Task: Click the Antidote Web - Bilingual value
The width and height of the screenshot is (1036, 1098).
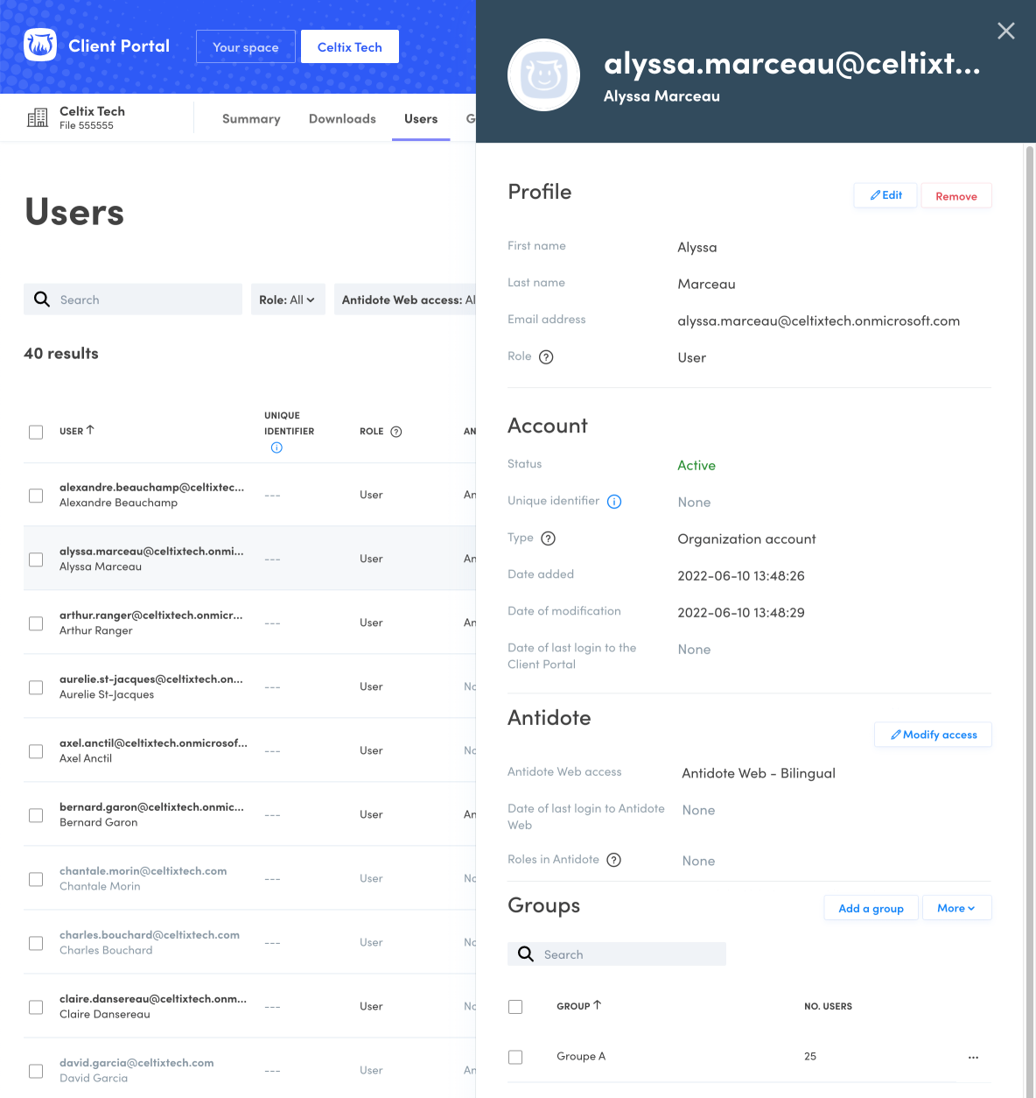Action: click(759, 773)
